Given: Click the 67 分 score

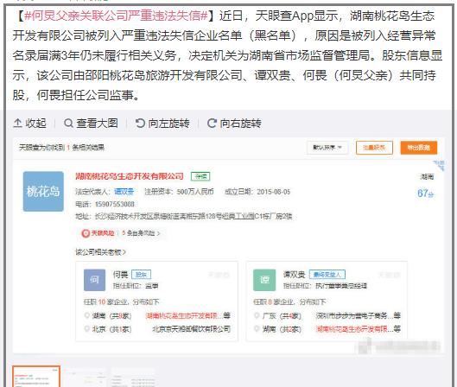Looking at the screenshot, I should pyautogui.click(x=425, y=193).
